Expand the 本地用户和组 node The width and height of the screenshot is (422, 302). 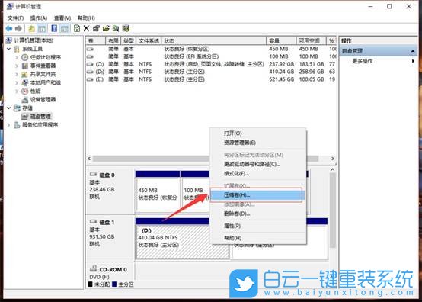coord(17,82)
